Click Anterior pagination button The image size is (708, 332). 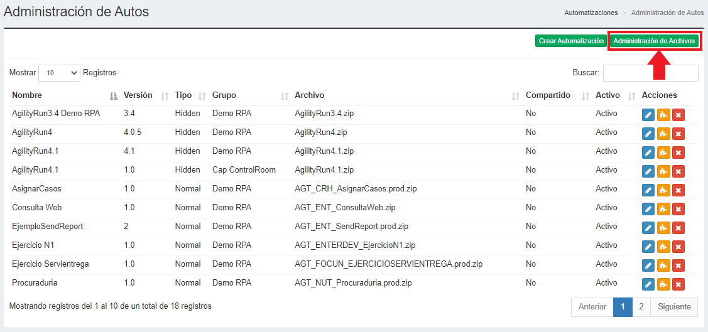[x=592, y=307]
